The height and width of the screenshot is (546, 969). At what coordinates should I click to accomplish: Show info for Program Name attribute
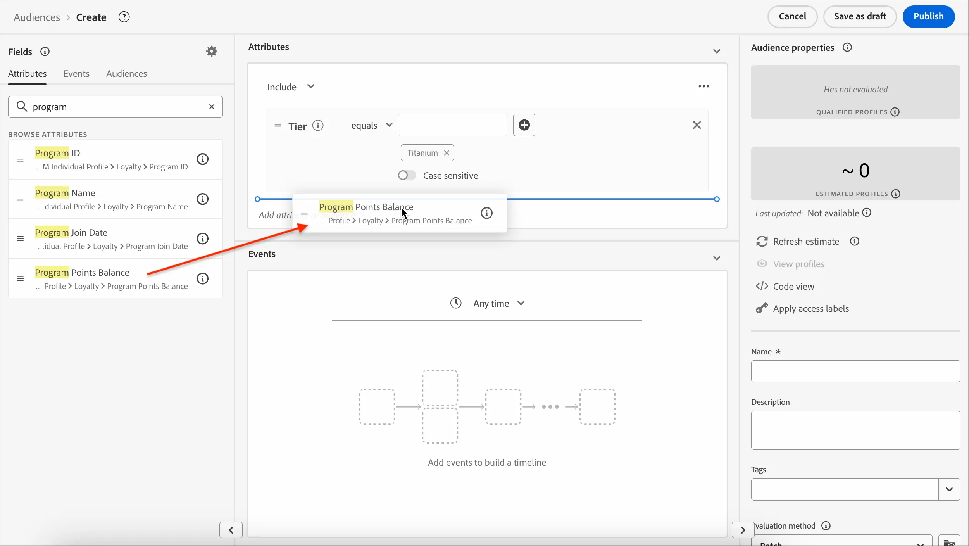pyautogui.click(x=203, y=199)
